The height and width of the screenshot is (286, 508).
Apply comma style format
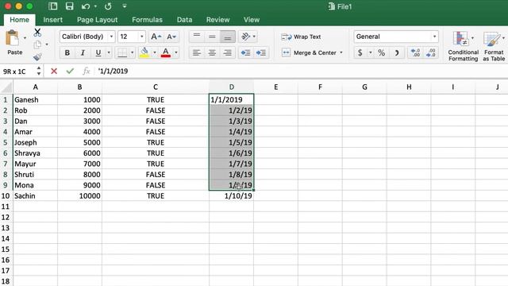click(x=397, y=52)
